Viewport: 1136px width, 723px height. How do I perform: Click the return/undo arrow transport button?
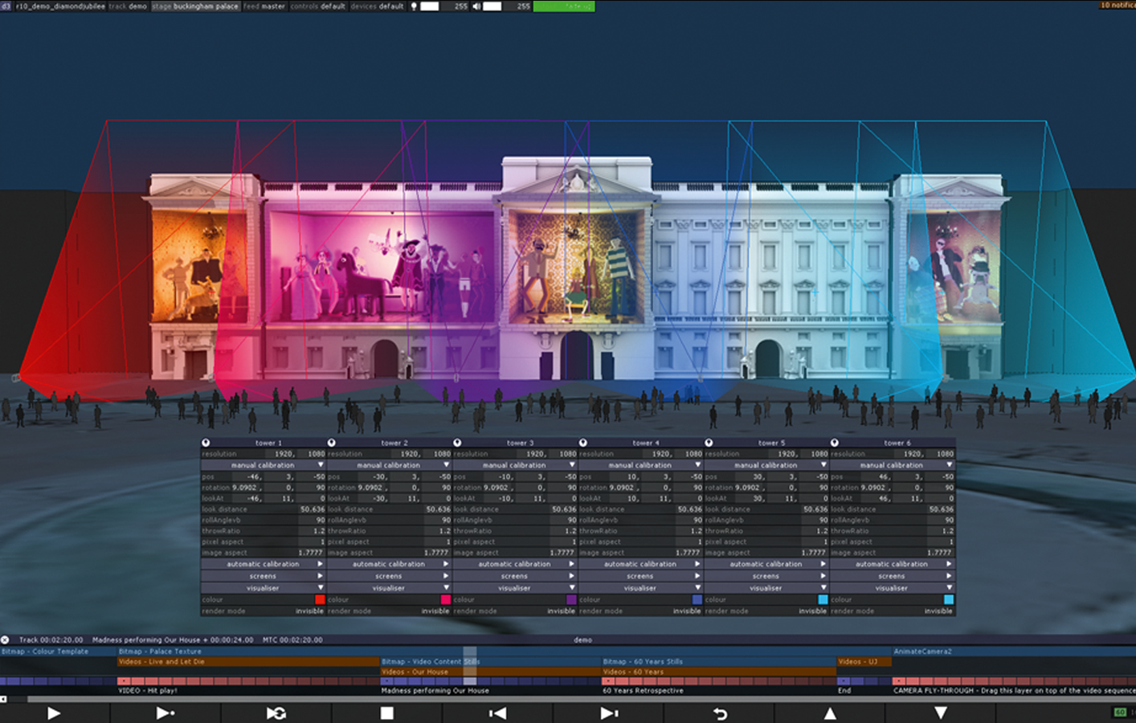(x=720, y=713)
